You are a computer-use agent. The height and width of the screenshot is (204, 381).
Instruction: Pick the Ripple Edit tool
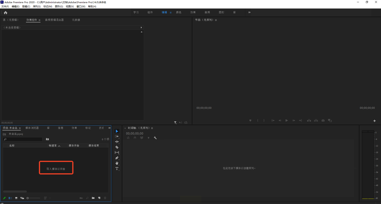(x=117, y=142)
